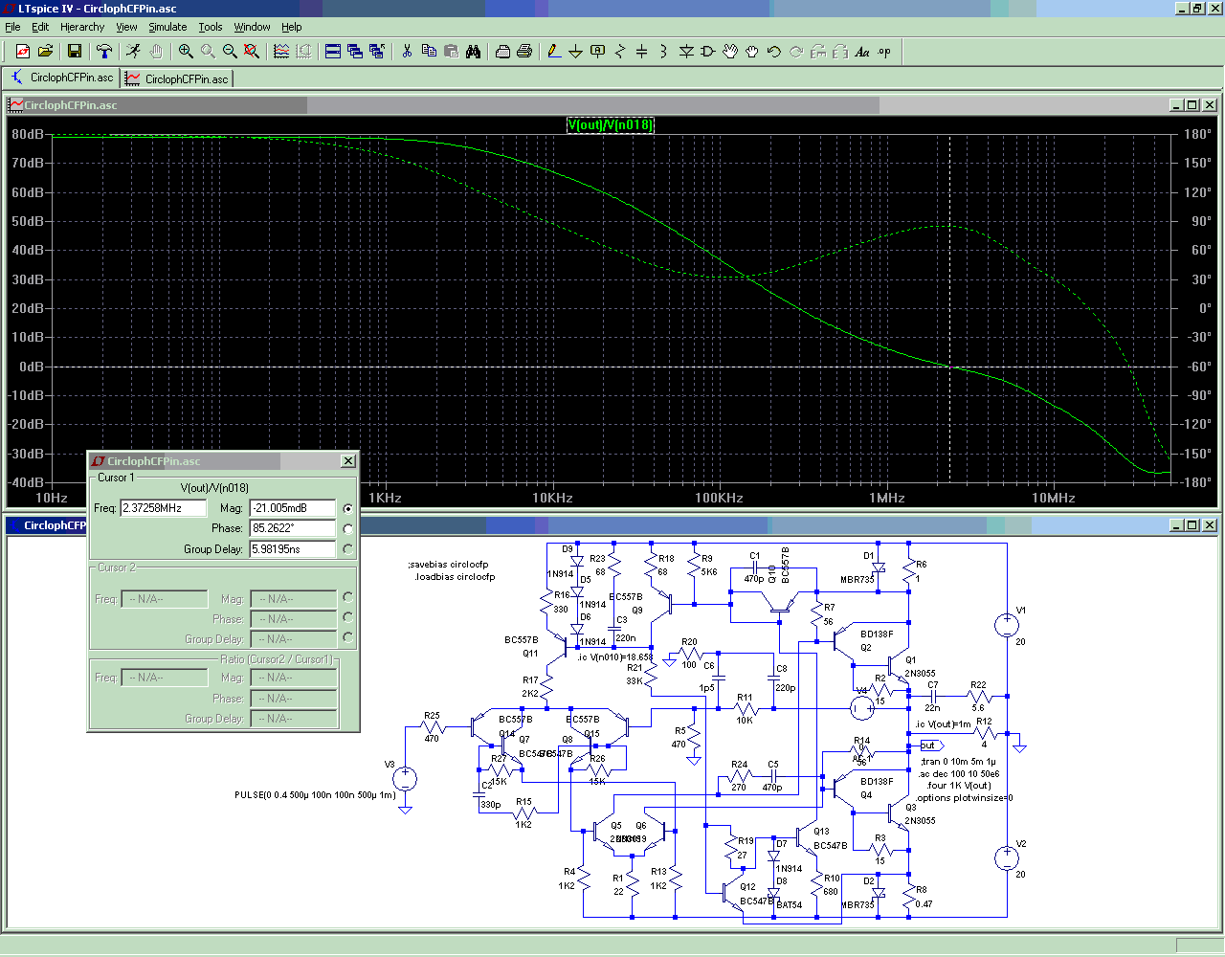Click the V(out)/V(n018) trace label
1225x957 pixels.
pos(611,124)
